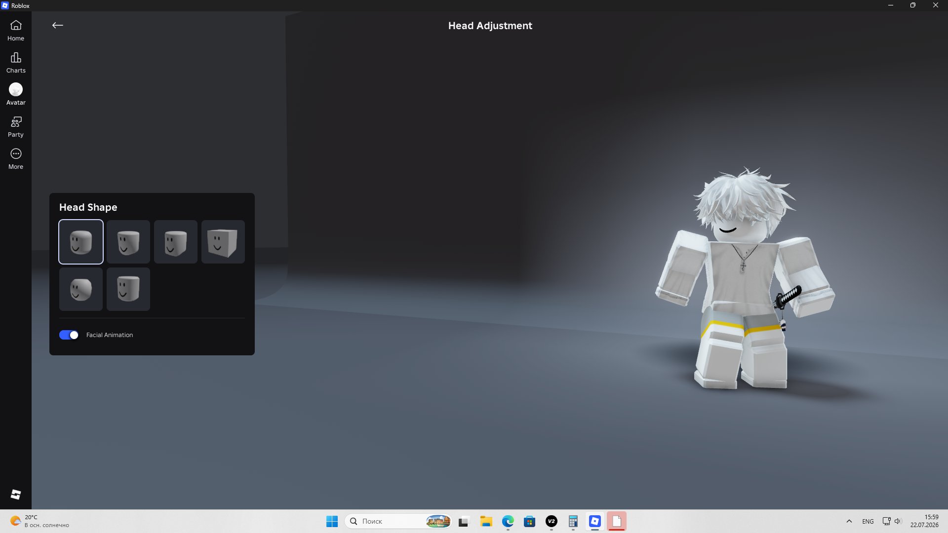This screenshot has width=948, height=533.
Task: Minimize the Roblox window
Action: pos(891,5)
